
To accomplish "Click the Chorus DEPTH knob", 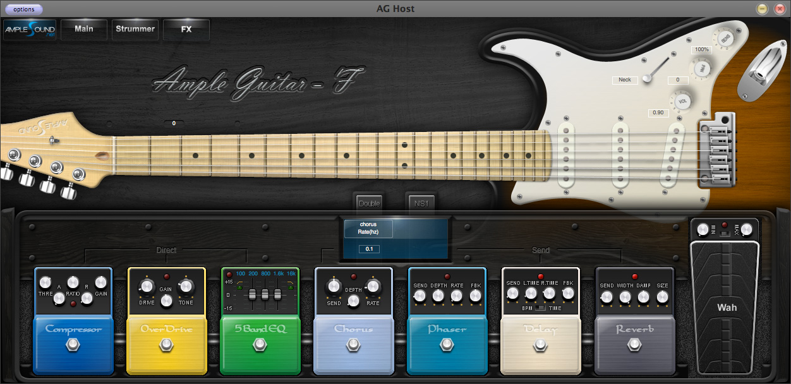I will (353, 301).
